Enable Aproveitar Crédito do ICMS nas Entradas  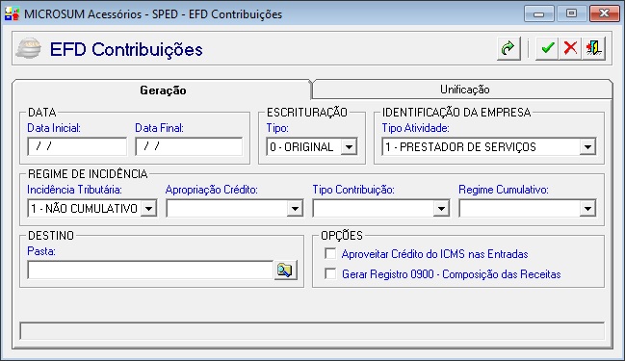click(x=330, y=253)
